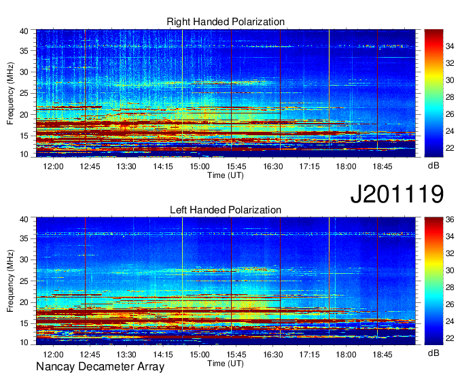Click '16:30' time tick on Left Handed plot

pos(273,354)
